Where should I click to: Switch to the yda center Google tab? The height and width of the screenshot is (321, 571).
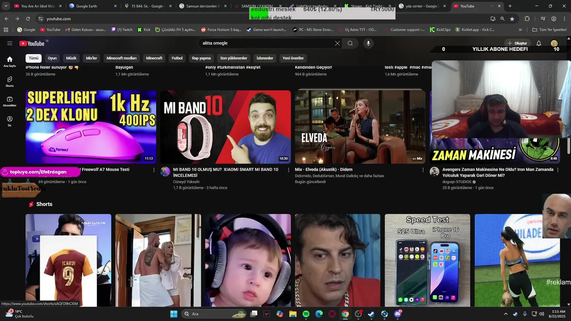tap(422, 6)
